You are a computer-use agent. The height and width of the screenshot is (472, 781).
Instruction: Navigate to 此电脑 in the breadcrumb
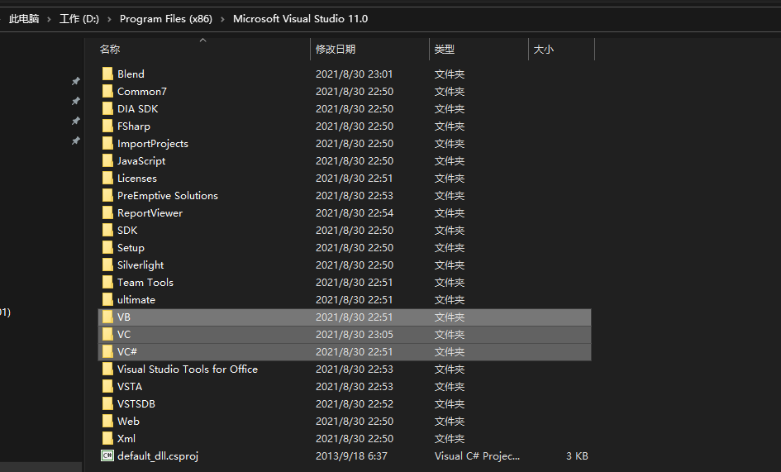pos(24,19)
